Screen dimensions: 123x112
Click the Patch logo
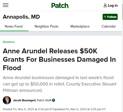[x=60, y=6]
